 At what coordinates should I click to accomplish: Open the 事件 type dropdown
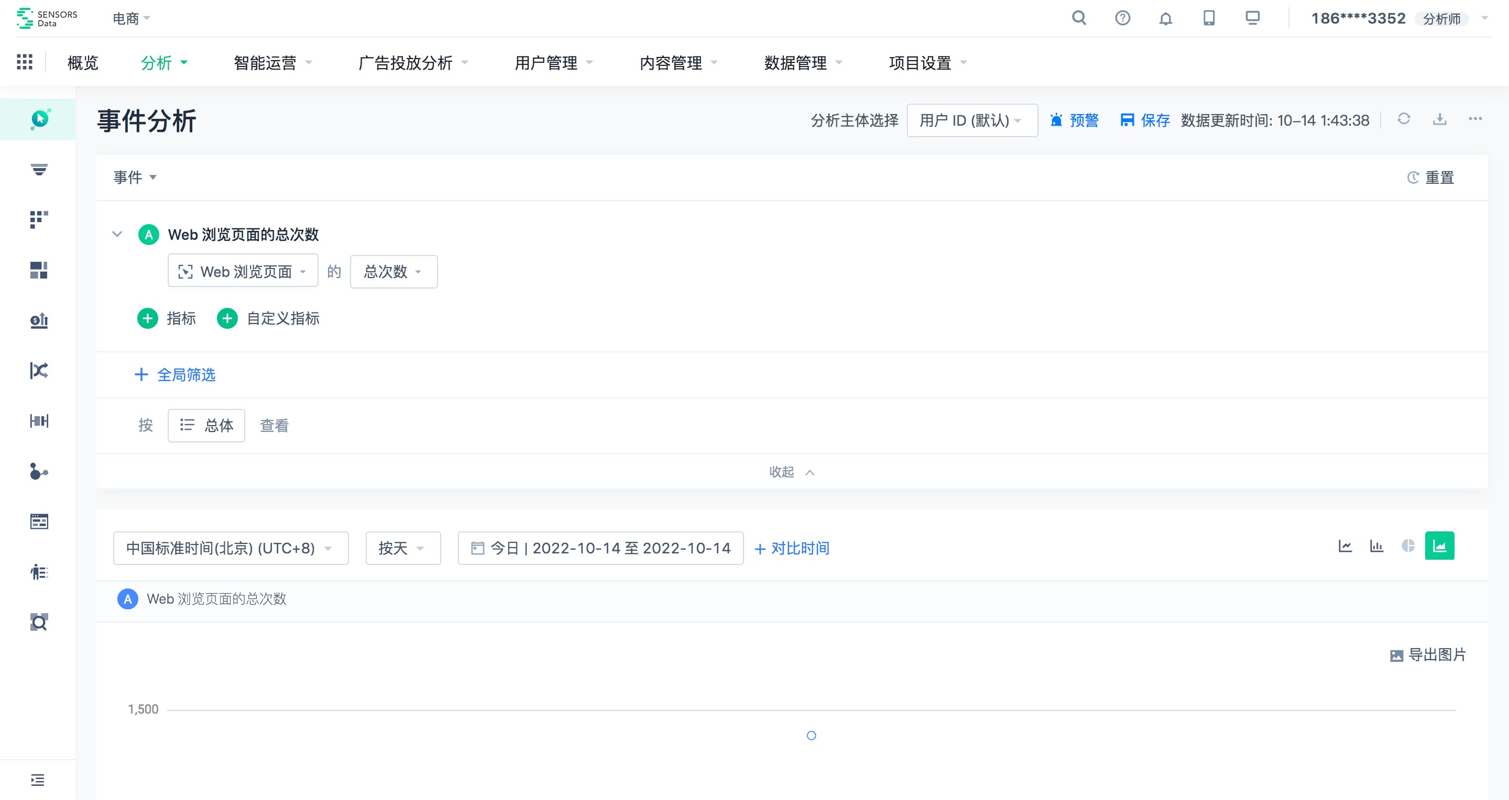click(x=135, y=177)
